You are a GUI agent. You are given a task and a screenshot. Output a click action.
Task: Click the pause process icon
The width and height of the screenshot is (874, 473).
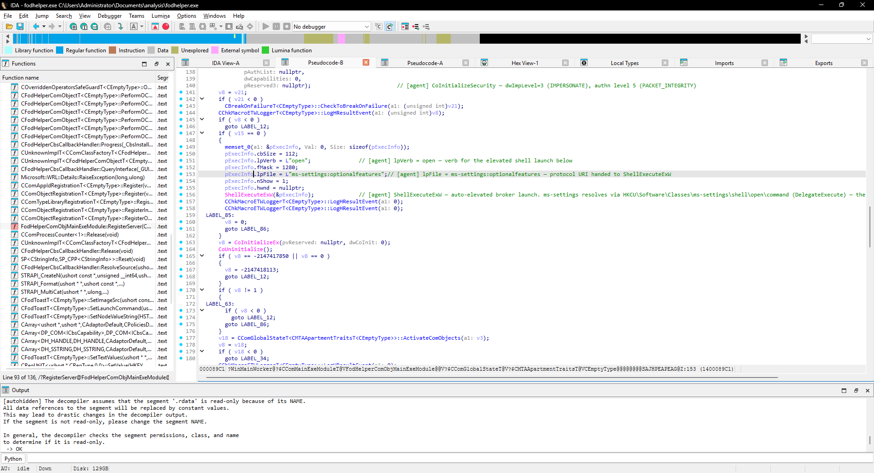[276, 26]
